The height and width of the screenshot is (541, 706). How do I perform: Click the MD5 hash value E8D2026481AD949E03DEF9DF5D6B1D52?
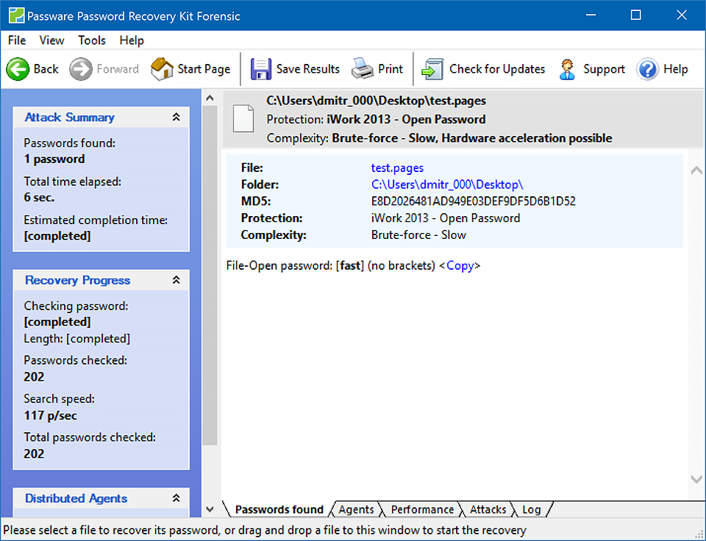[x=473, y=201]
